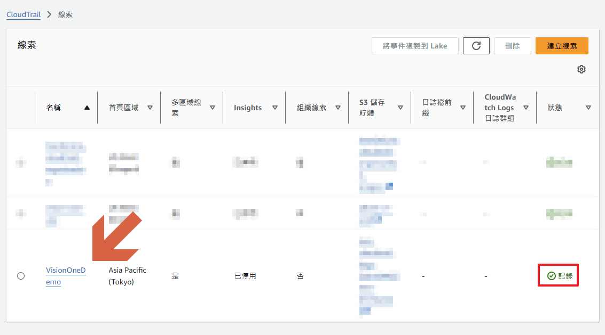Sort by 多區域線索 column arrow
Screen dimensions: 605x335
(x=213, y=108)
